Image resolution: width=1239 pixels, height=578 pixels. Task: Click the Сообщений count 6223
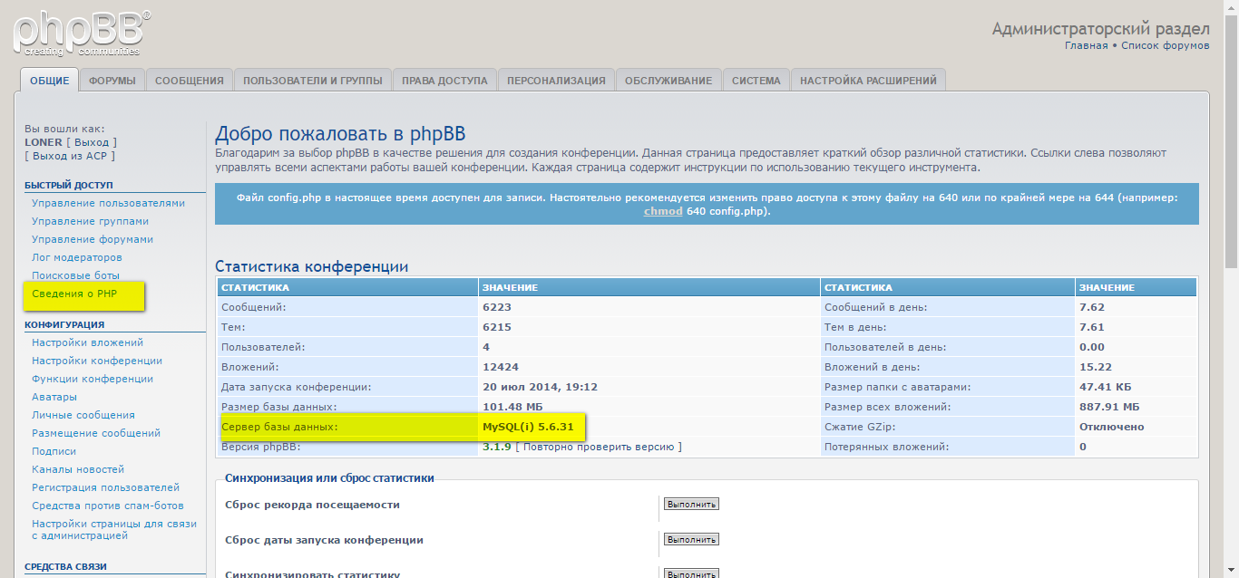tap(497, 307)
